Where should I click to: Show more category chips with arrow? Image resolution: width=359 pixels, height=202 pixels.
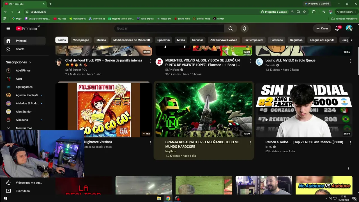(x=351, y=40)
